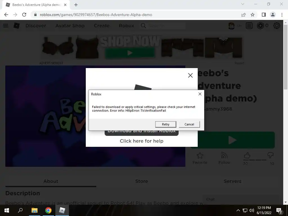Viewport: 288px width, 216px height.
Task: Open Chrome from the taskbar
Action: (x=48, y=210)
